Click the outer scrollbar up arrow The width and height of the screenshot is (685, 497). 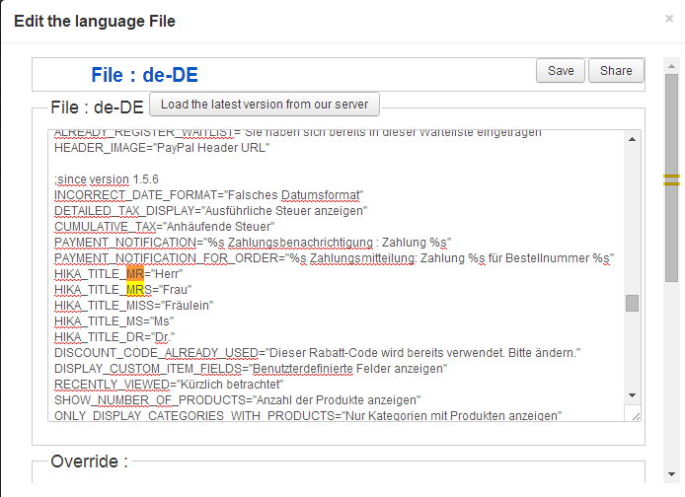pyautogui.click(x=671, y=63)
